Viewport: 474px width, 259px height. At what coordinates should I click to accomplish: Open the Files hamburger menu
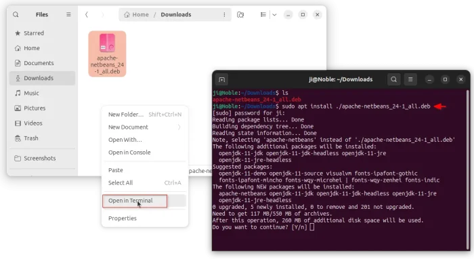point(68,14)
